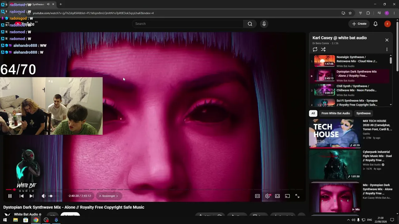The height and width of the screenshot is (224, 399).
Task: Open Chrome media controls icon
Action: (x=379, y=13)
